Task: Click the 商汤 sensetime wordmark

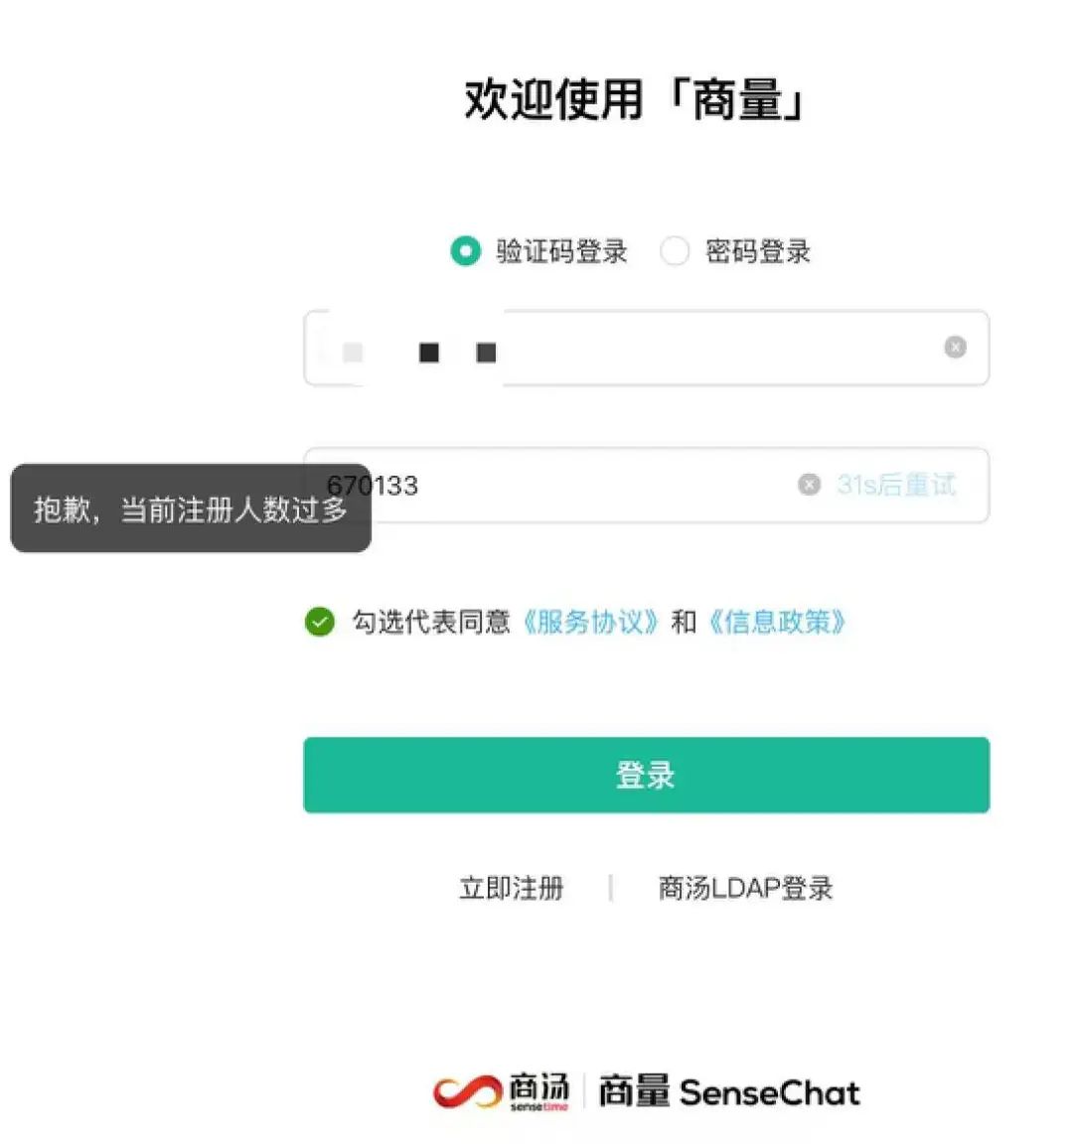Action: pos(539,1091)
